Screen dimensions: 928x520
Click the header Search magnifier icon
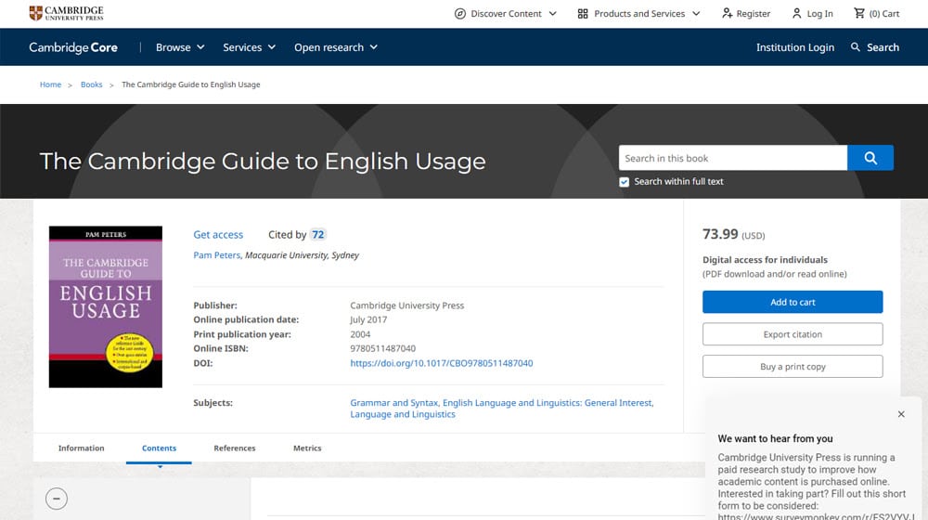click(x=856, y=47)
